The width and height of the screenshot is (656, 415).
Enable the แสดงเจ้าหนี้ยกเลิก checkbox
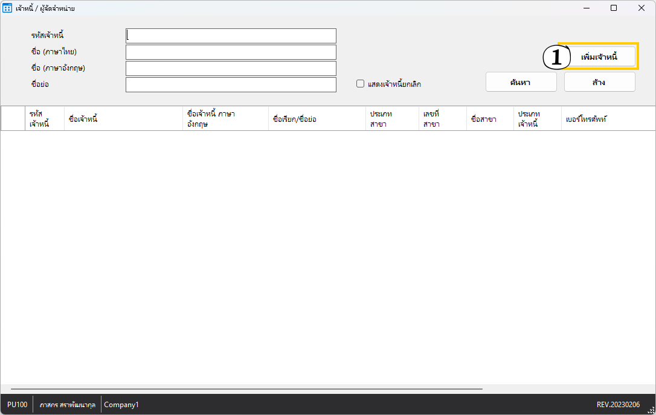pos(361,84)
